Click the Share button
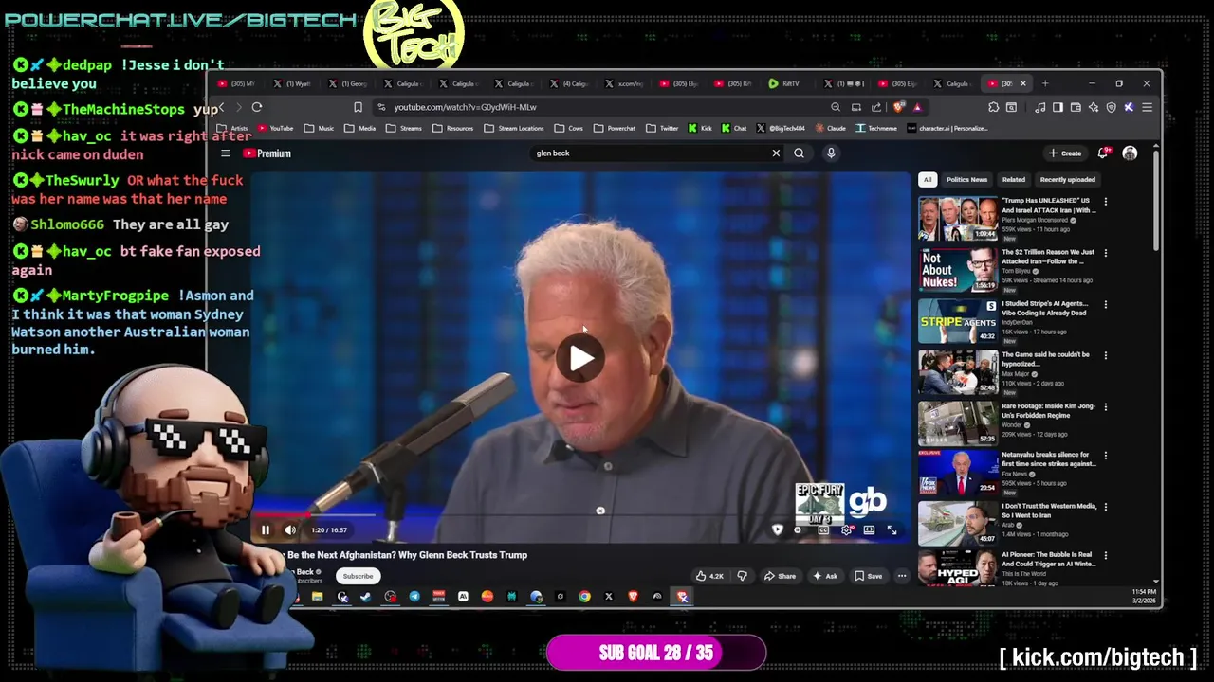This screenshot has width=1214, height=682. (781, 576)
